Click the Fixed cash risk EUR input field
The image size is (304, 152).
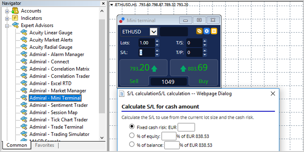click(x=186, y=127)
